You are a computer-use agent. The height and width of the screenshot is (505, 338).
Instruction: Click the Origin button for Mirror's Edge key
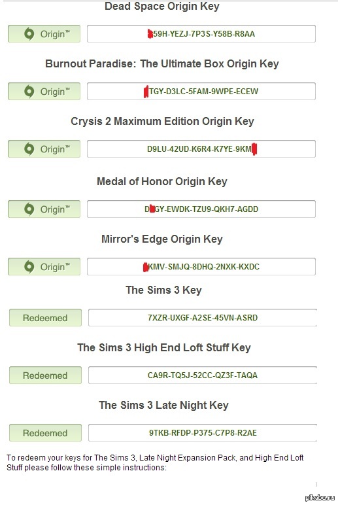tap(44, 267)
